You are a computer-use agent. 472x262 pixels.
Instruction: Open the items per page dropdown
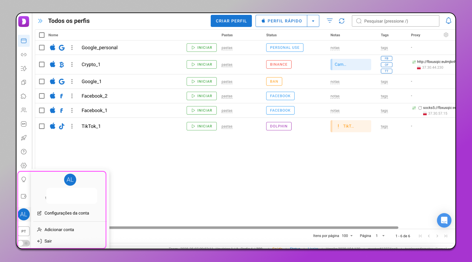[348, 236]
